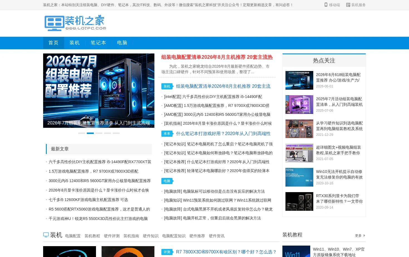Click the 更多 arrow in 装机教程
The image size is (409, 257).
click(360, 236)
